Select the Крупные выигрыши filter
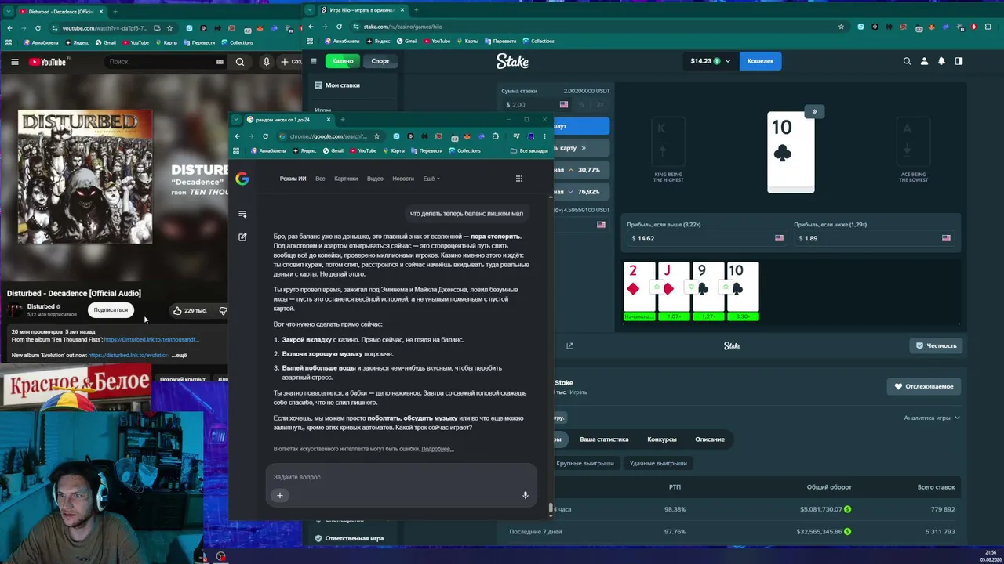 click(585, 463)
